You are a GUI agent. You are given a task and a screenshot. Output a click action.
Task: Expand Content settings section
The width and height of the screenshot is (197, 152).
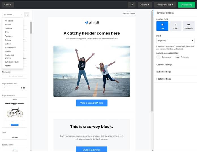tap(175, 65)
